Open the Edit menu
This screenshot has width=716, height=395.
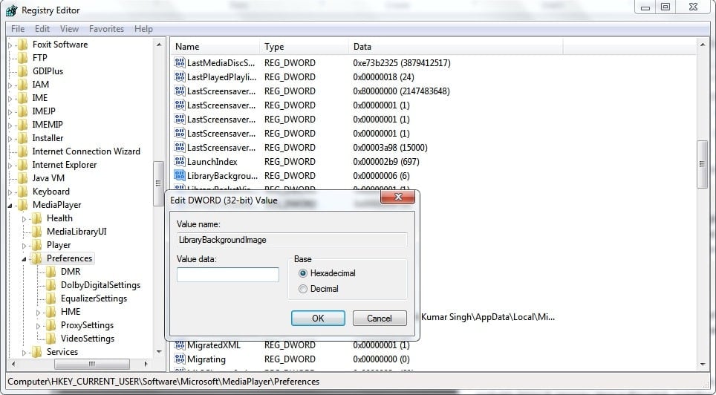pyautogui.click(x=42, y=29)
